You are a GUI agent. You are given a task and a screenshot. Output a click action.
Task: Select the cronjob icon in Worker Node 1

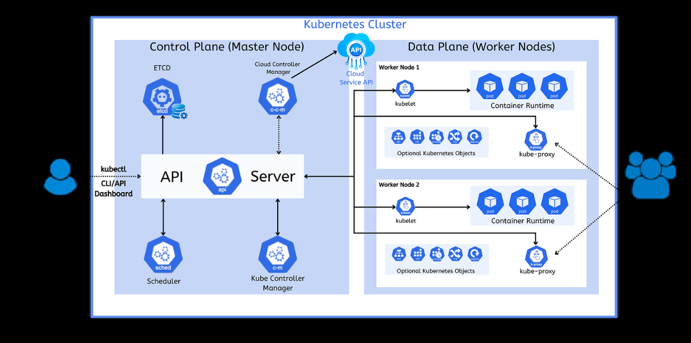click(x=437, y=137)
